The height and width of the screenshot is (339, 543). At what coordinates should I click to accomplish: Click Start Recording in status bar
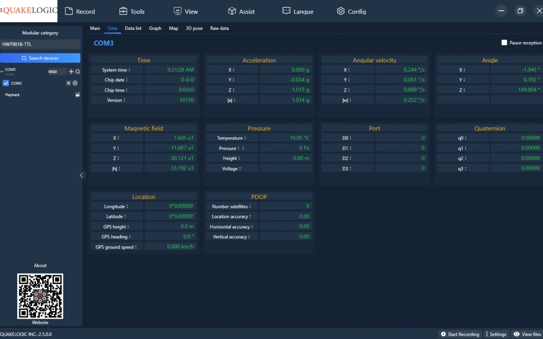click(x=460, y=334)
